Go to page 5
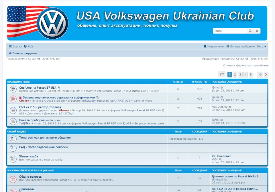 click(x=251, y=74)
